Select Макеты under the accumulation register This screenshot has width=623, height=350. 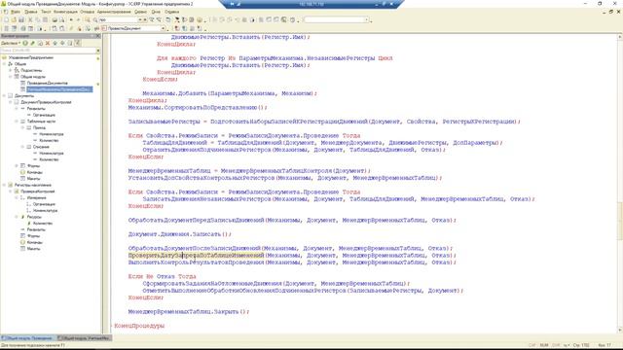point(33,249)
